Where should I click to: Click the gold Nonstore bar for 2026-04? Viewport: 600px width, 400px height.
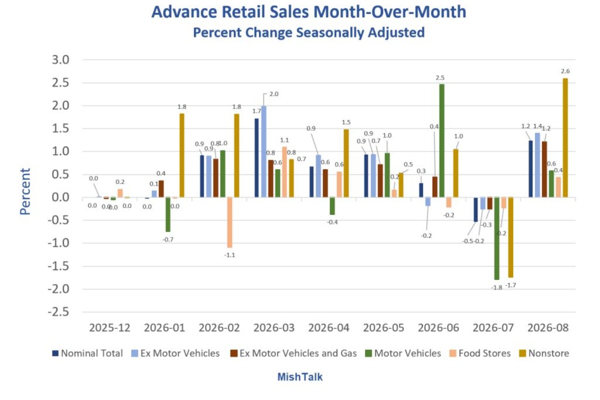[x=346, y=163]
